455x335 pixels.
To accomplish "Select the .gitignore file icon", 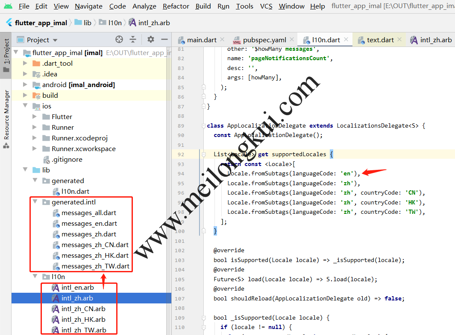I will point(47,160).
